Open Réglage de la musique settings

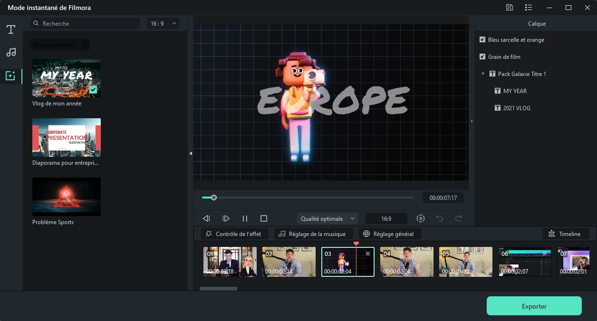[x=314, y=234]
